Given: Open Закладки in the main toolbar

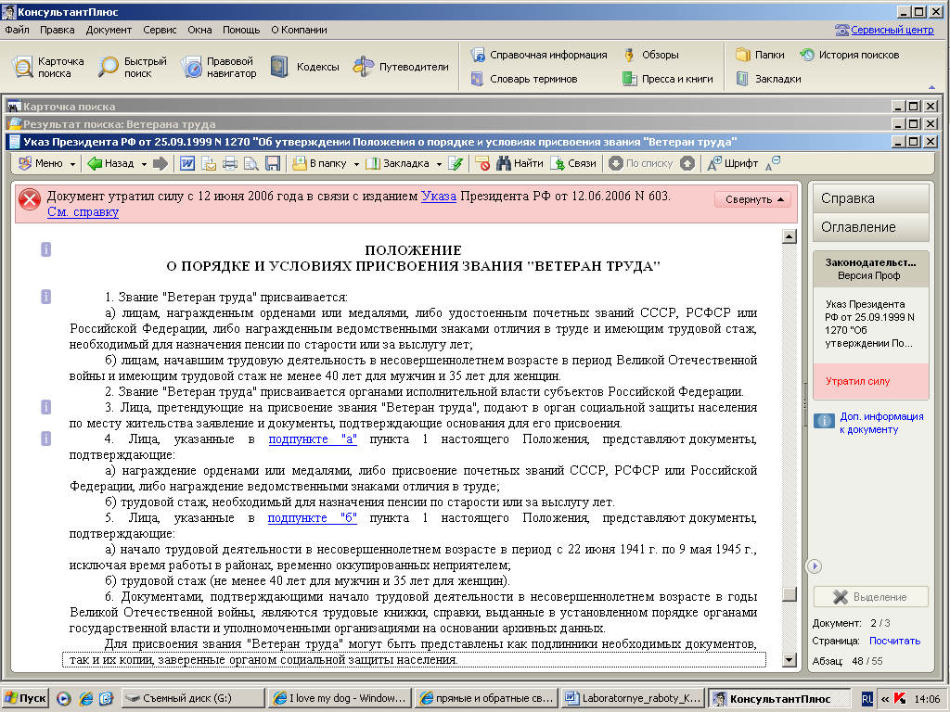Looking at the screenshot, I should click(768, 79).
